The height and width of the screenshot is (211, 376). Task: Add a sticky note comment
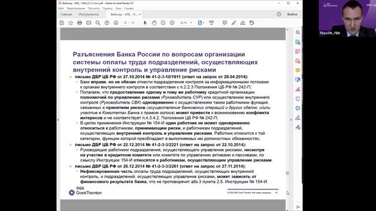point(224,23)
